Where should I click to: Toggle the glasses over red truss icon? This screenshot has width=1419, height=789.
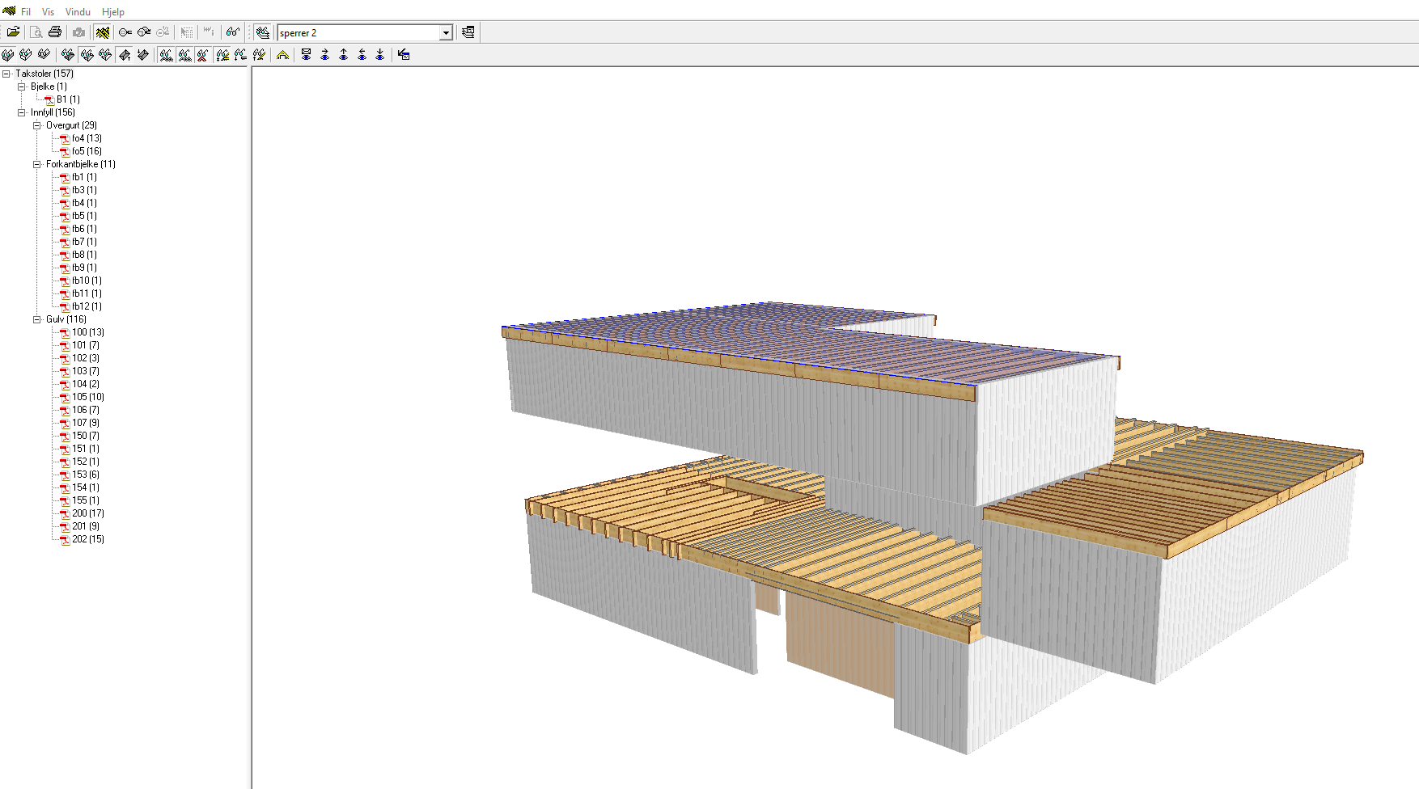pyautogui.click(x=203, y=54)
